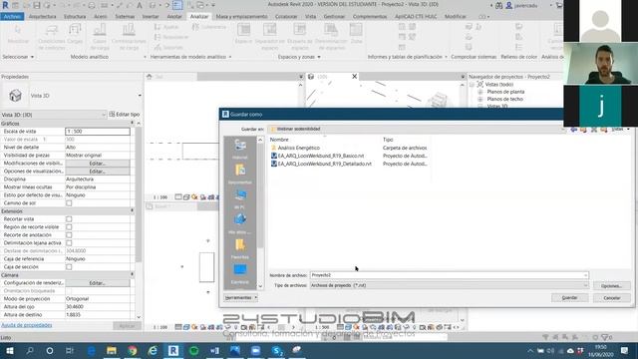
Task: Click the Cancelar button in the dialog
Action: click(611, 298)
